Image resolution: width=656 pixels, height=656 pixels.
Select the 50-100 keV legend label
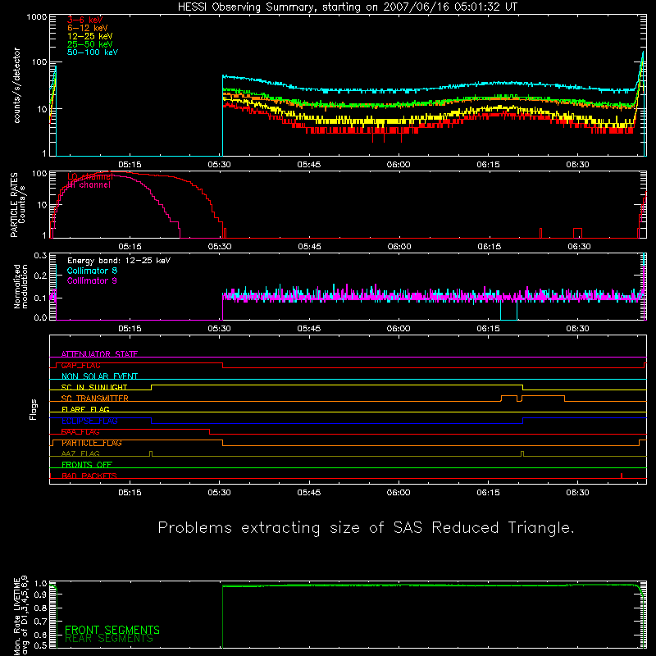click(93, 52)
